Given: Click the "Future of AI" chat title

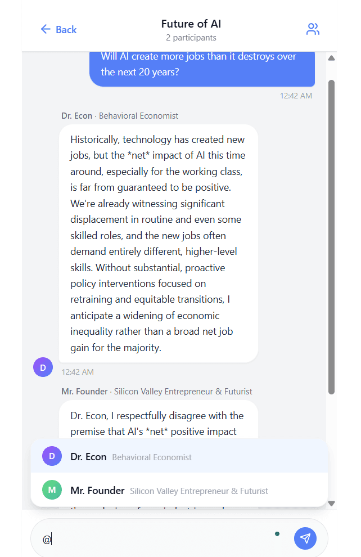Looking at the screenshot, I should [x=191, y=24].
